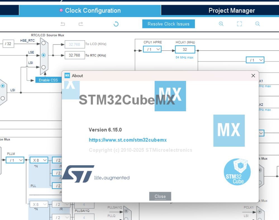Open the st.com/stm32cubemx link
The height and width of the screenshot is (220, 279).
[128, 140]
